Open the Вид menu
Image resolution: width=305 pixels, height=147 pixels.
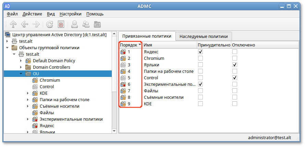tap(51, 14)
